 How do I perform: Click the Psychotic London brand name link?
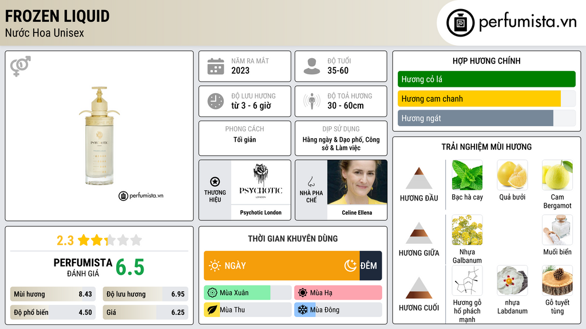tap(260, 212)
